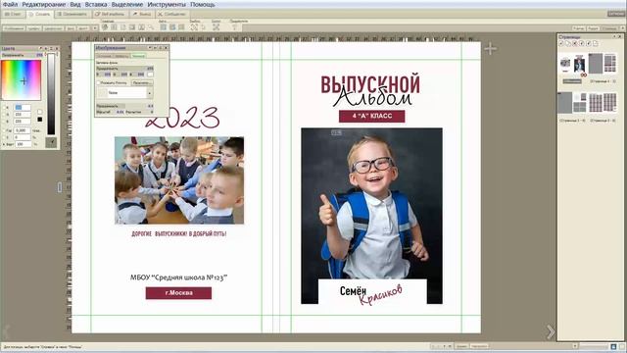This screenshot has width=627, height=353.
Task: Click the first icon in Страницы panel toolbar
Action: (x=561, y=43)
